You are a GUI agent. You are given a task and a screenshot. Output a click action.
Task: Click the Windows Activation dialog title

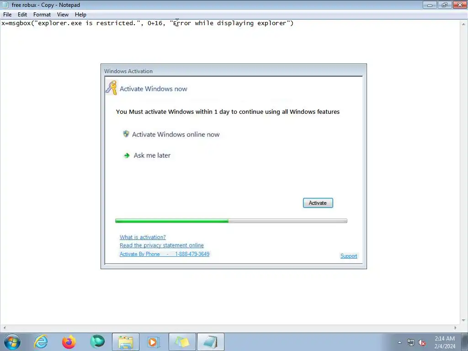(x=128, y=71)
